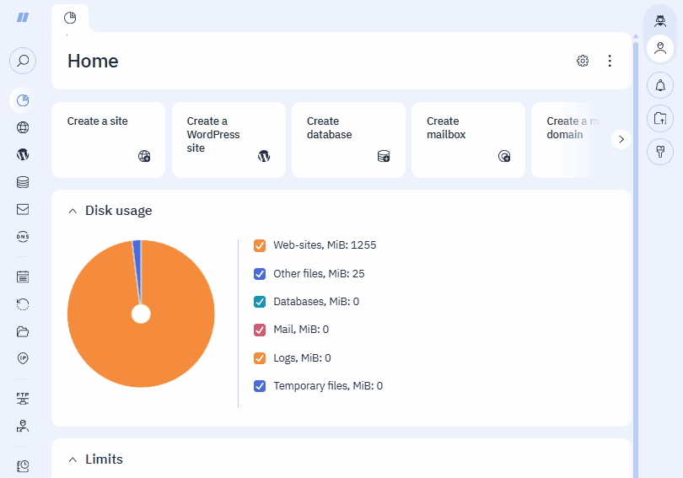
Task: Open the notifications bell icon
Action: (x=660, y=85)
